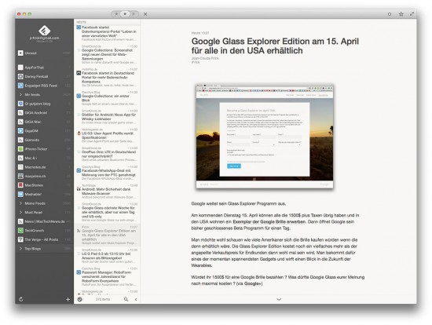Expand the Meine Feeds folder
The height and width of the screenshot is (325, 432).
click(20, 203)
